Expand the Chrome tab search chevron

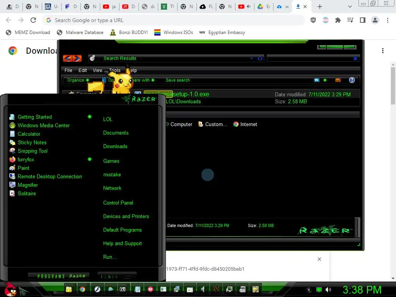click(350, 7)
